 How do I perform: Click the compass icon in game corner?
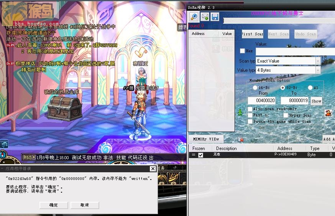tap(3, 155)
